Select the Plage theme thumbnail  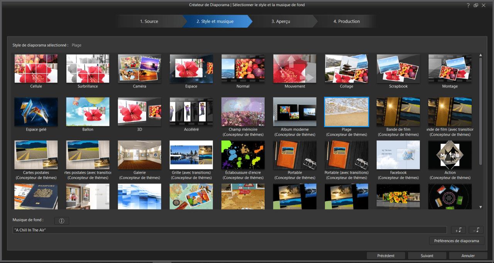(x=346, y=112)
